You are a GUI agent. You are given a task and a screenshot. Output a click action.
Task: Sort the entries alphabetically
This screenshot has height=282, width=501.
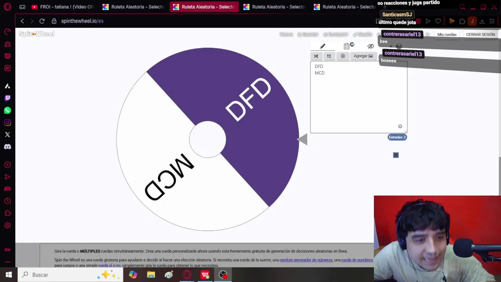[x=329, y=56]
